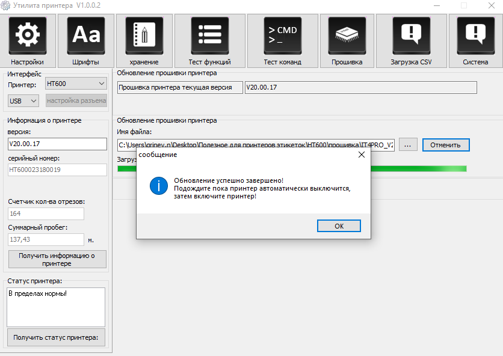The image size is (503, 356).
Task: Click the Отменить button
Action: click(445, 145)
